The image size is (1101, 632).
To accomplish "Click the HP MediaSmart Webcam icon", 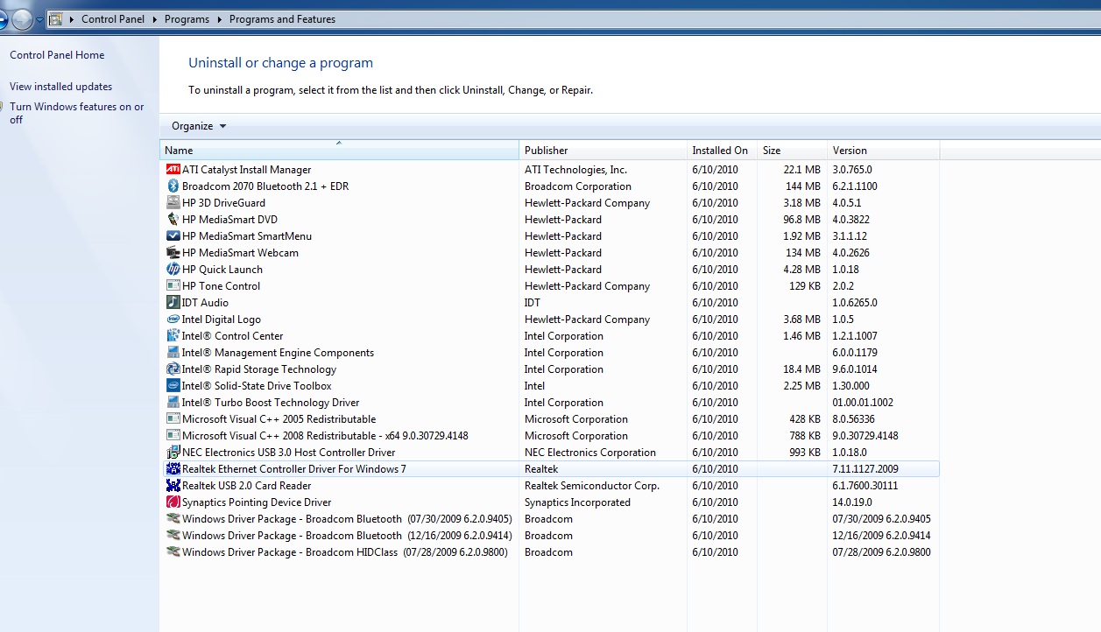I will [173, 253].
